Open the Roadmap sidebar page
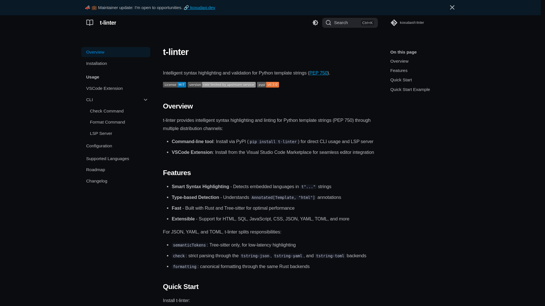 pos(116,170)
